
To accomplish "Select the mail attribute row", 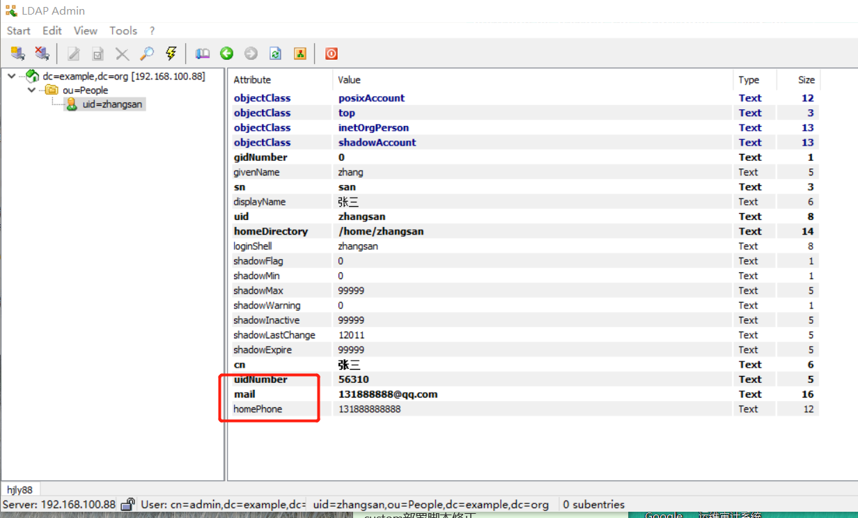I will pyautogui.click(x=244, y=394).
